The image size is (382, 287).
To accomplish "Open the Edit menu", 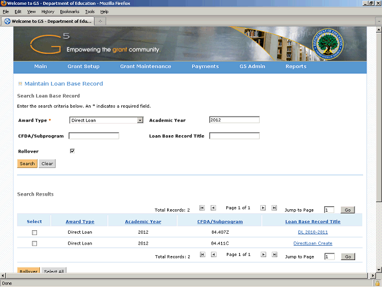I will 18,12.
